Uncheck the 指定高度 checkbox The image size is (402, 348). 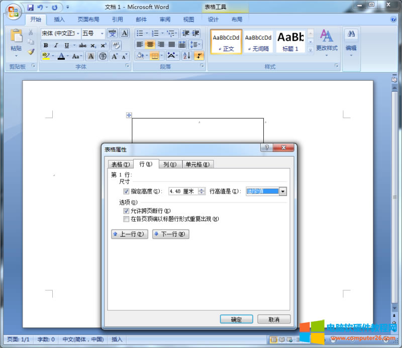126,192
